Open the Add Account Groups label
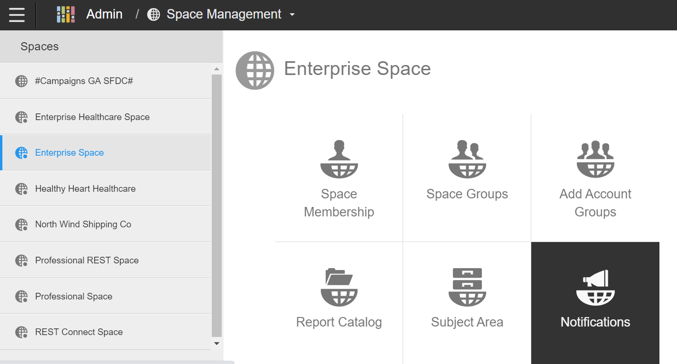Screen dimensions: 677x364 595,203
